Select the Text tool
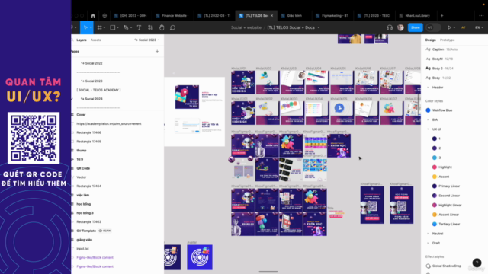Screen dimensions: 488x274 (139, 27)
